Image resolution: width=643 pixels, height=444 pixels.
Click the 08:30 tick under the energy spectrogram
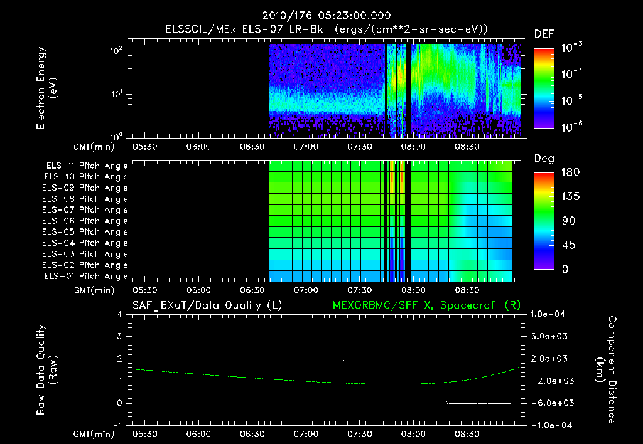467,147
